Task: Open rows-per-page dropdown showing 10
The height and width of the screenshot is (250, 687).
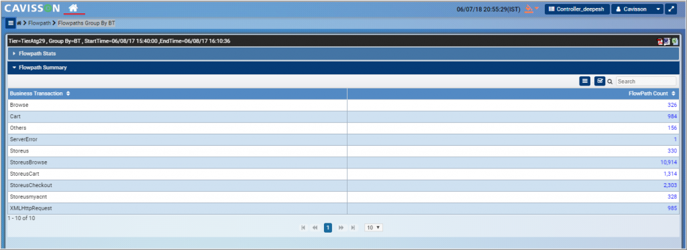Action: tap(374, 228)
